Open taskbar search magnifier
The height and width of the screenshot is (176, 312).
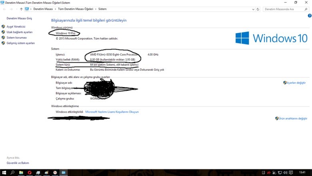(x=12, y=172)
